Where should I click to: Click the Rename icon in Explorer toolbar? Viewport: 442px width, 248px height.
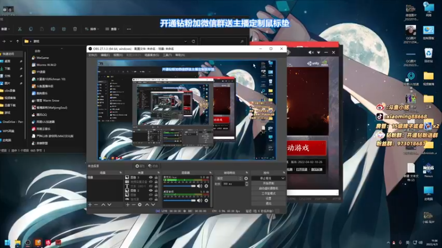point(52,29)
